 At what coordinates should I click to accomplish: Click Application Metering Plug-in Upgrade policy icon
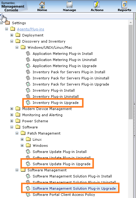28,66
